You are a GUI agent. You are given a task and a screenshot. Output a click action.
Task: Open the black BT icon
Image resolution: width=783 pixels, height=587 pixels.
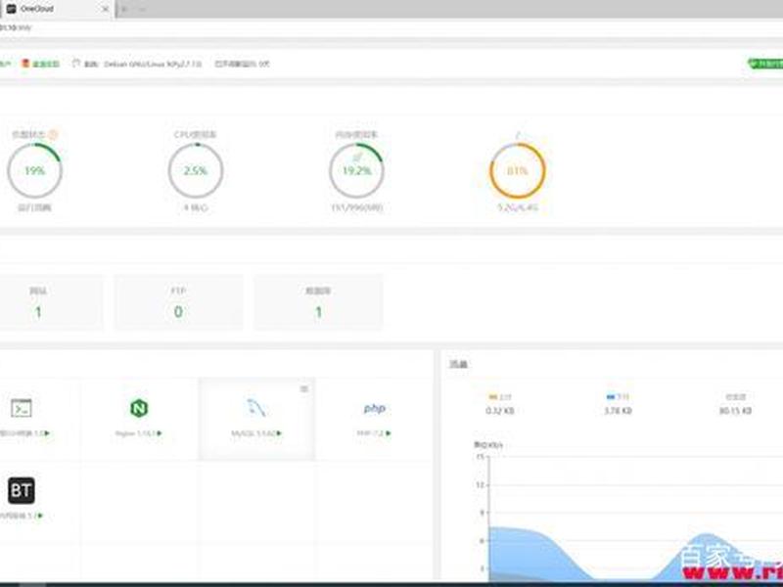(x=21, y=490)
